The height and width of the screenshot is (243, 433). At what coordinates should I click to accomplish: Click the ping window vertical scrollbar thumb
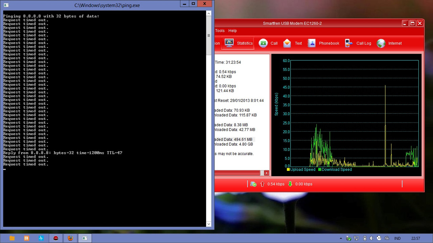(209, 35)
